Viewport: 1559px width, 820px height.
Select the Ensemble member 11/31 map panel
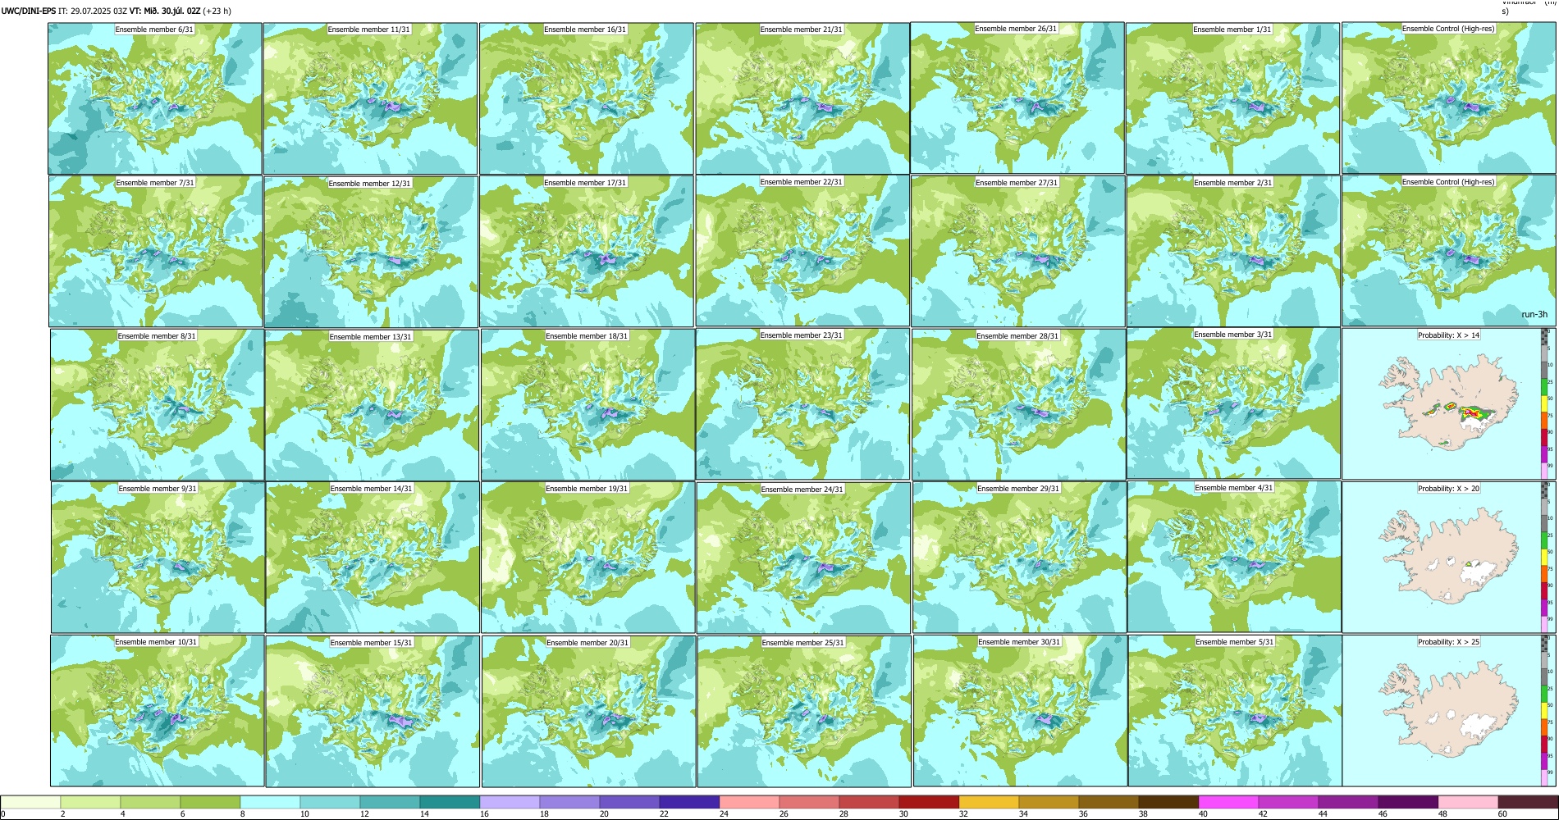point(370,98)
